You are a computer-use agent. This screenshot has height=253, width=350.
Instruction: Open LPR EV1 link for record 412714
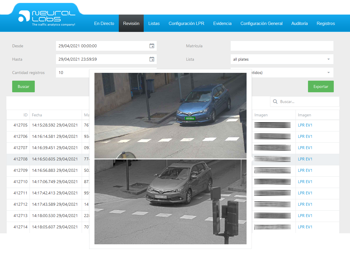tap(305, 227)
